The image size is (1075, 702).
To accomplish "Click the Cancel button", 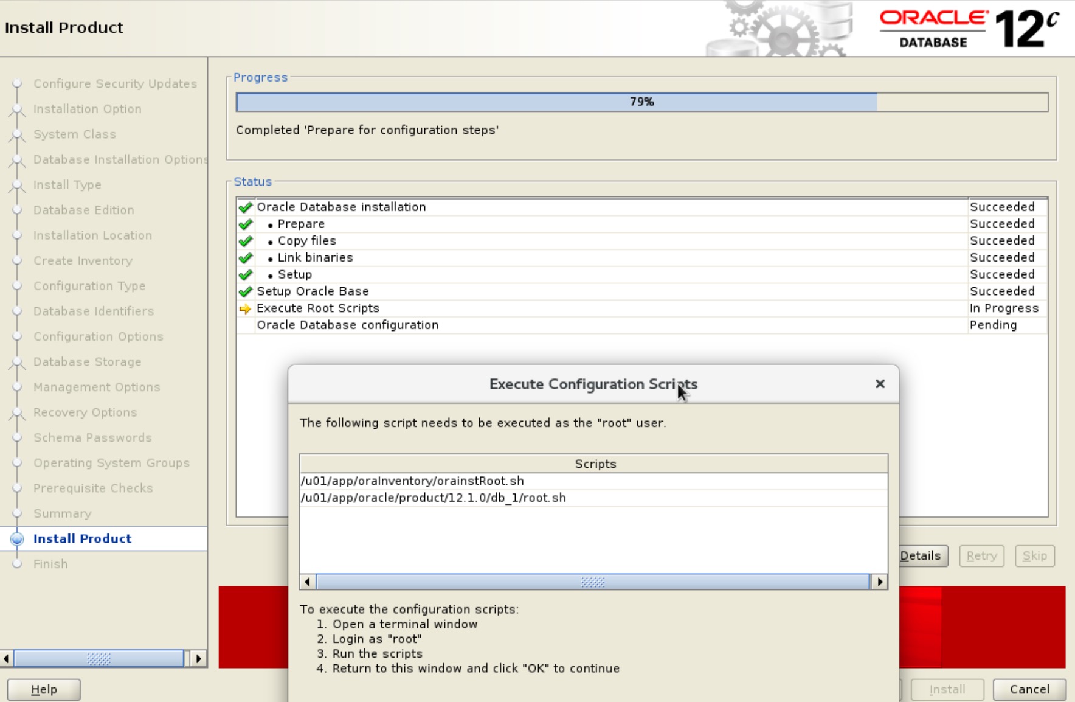I will click(1029, 689).
